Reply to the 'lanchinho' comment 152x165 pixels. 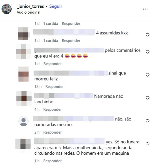[x=53, y=109]
